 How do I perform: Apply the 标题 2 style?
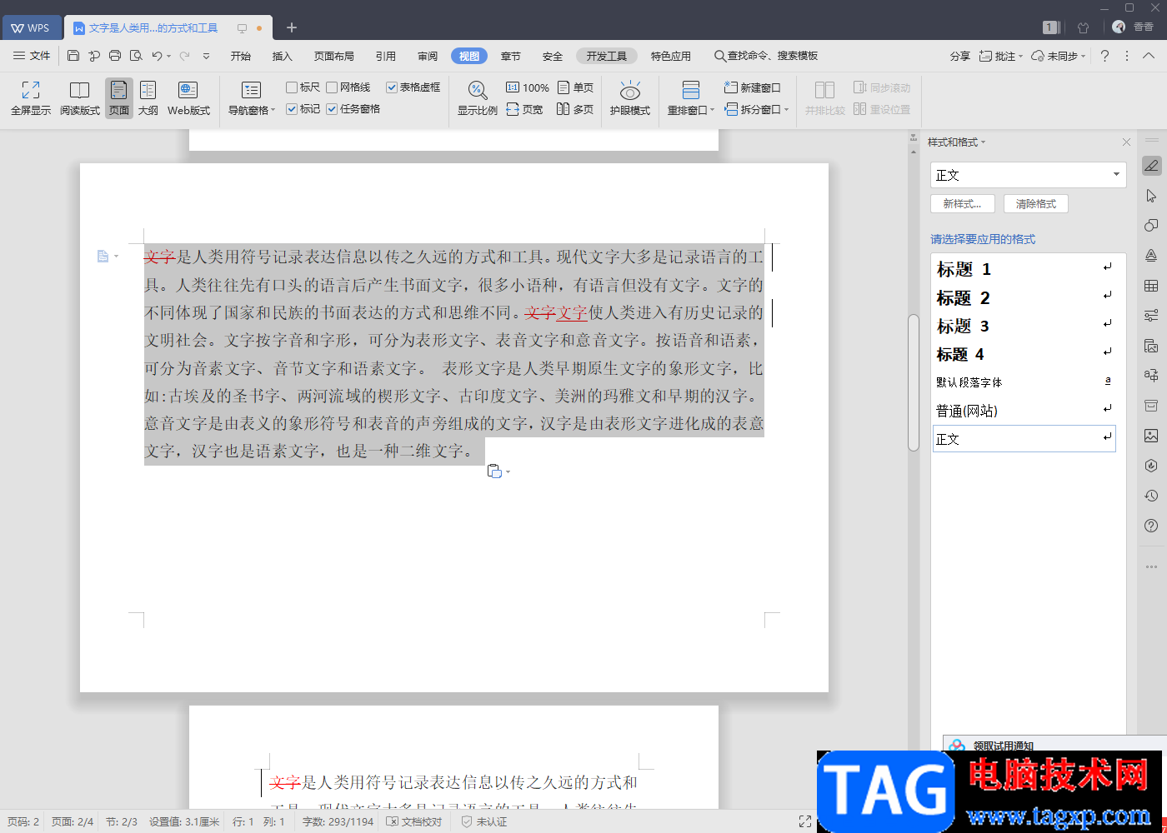(x=1024, y=297)
